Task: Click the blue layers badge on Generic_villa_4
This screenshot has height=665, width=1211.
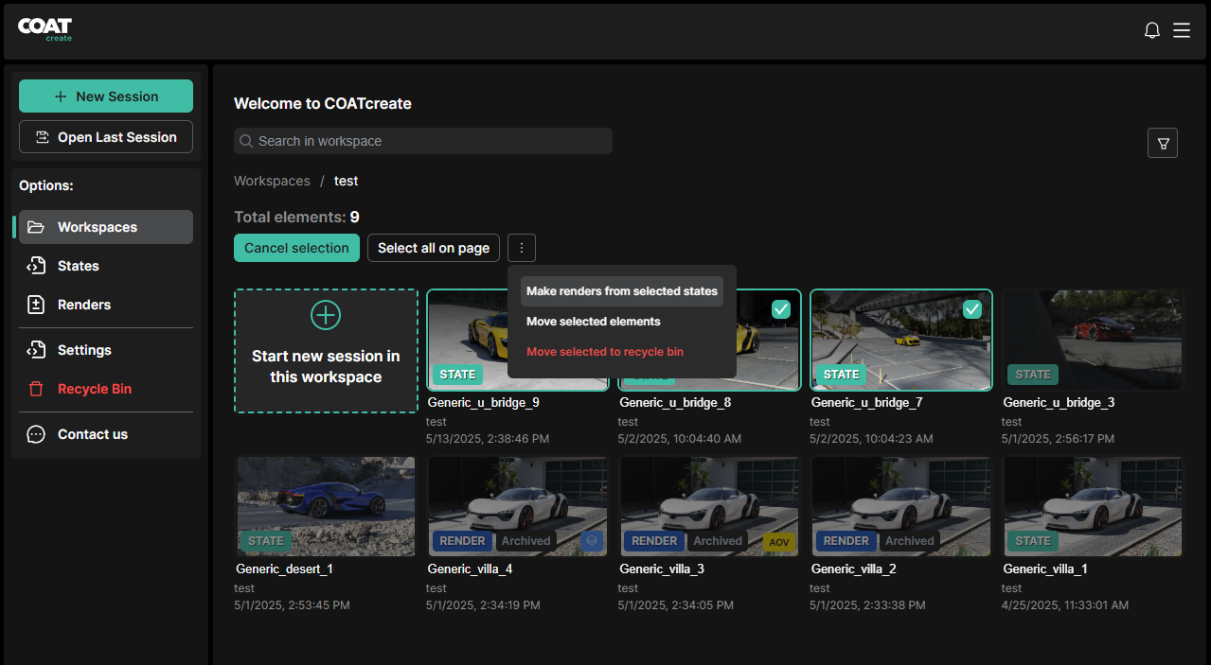Action: click(x=591, y=541)
